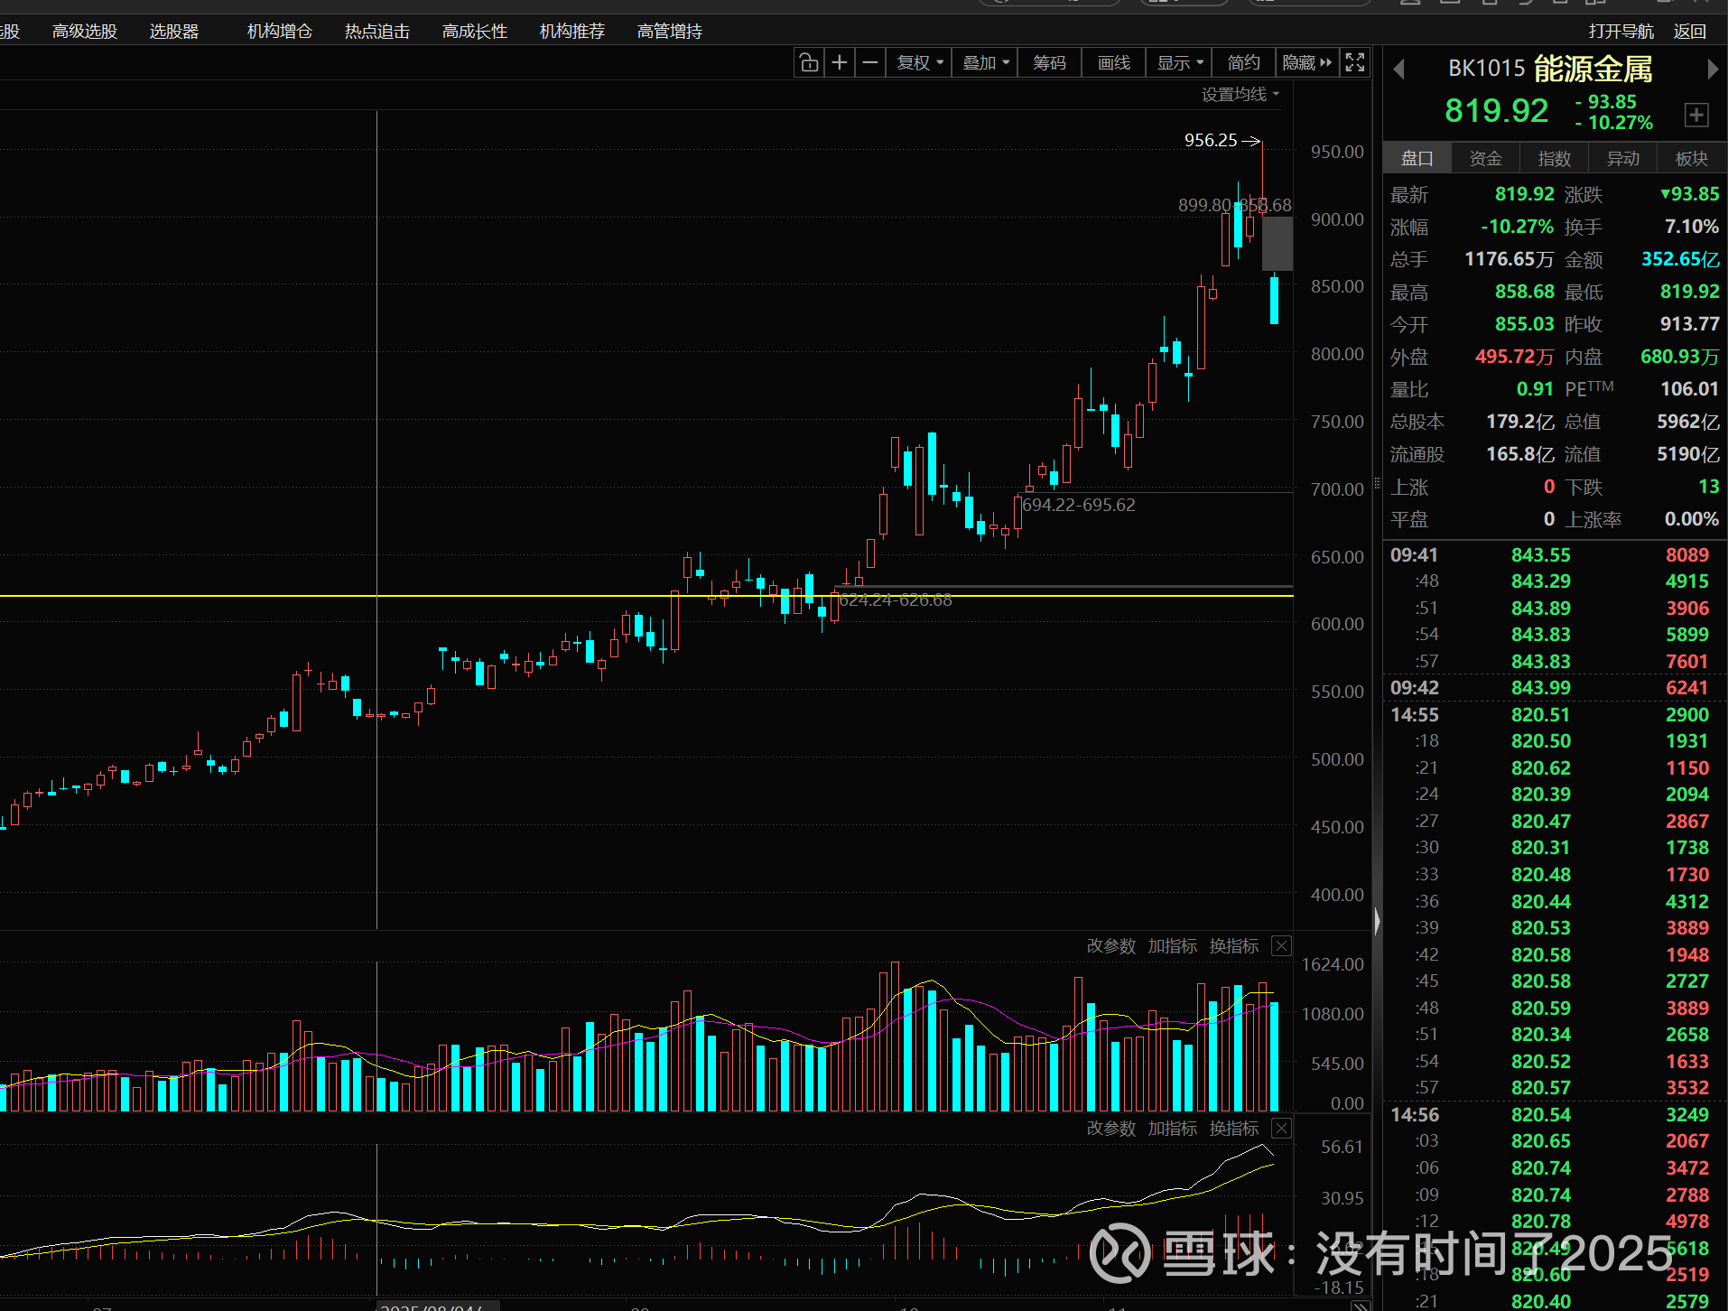
Task: Open the 叠加 overlay dropdown
Action: point(985,62)
